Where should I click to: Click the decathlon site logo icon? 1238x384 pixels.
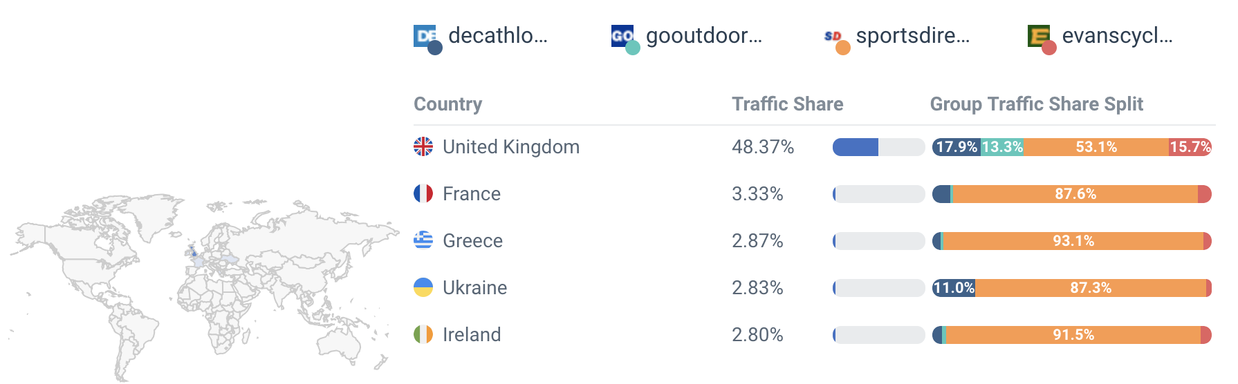click(x=425, y=36)
